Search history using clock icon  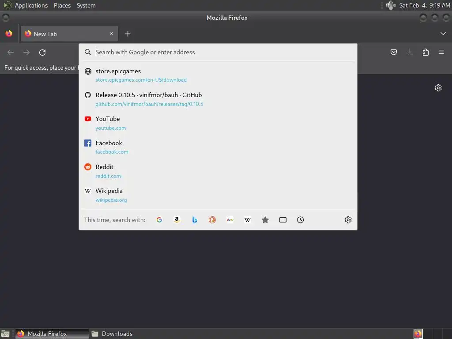300,220
